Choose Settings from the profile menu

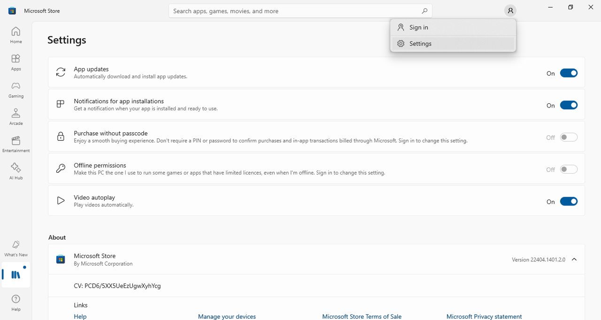(x=453, y=43)
